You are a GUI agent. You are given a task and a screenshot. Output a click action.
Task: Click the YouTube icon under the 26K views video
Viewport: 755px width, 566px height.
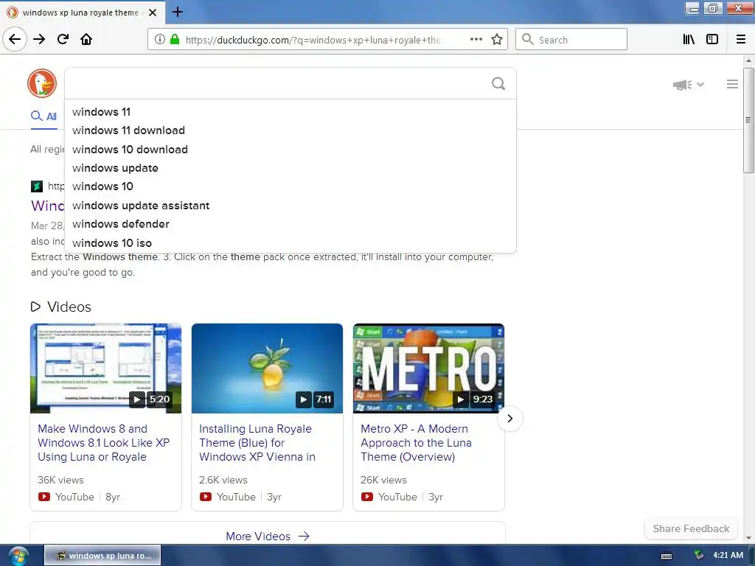click(x=367, y=497)
